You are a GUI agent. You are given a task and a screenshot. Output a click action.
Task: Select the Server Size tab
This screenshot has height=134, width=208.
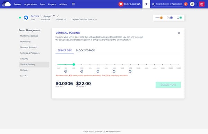coord(64,50)
